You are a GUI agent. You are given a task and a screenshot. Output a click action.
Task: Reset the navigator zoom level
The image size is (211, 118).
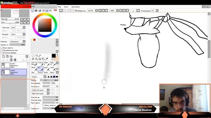point(28,20)
